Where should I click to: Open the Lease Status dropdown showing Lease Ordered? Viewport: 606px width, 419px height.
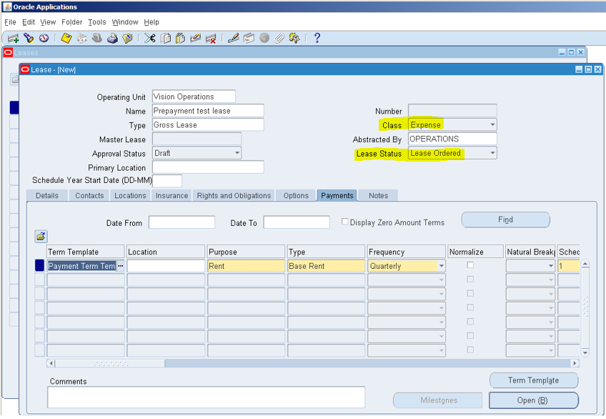tap(492, 153)
